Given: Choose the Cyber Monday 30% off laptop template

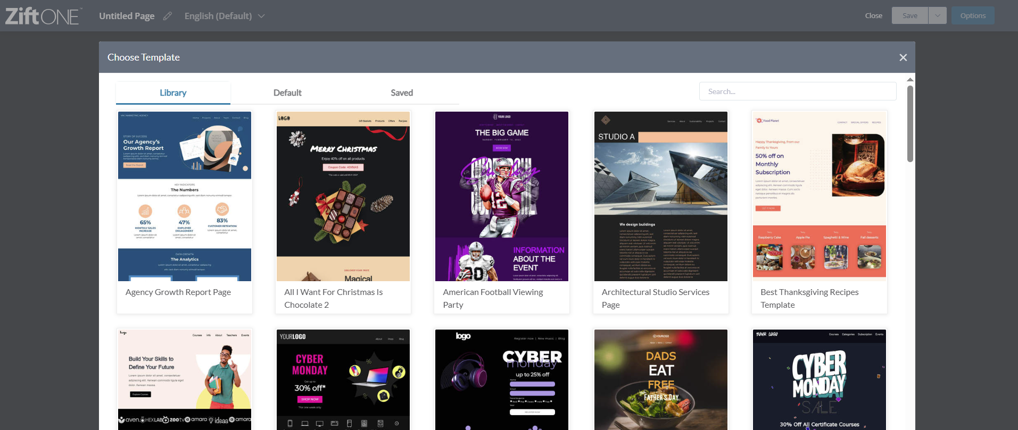Looking at the screenshot, I should click(x=343, y=380).
